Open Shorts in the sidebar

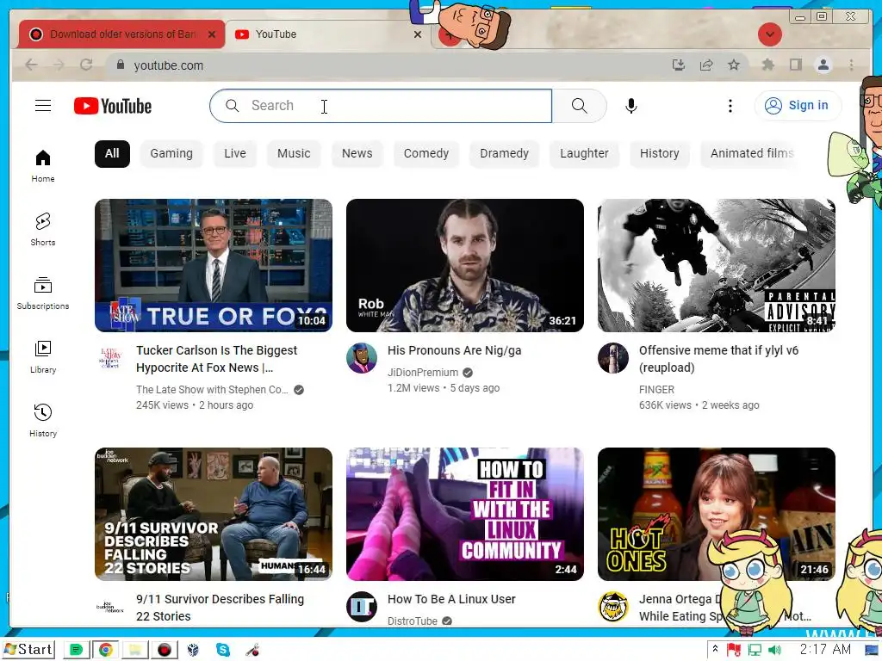tap(43, 229)
